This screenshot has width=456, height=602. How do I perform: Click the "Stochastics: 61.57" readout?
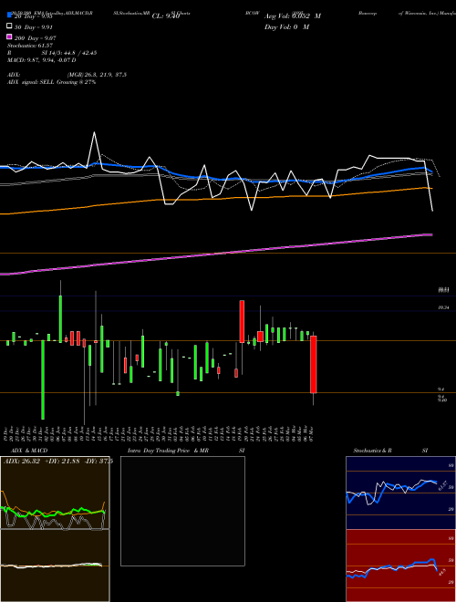[29, 46]
